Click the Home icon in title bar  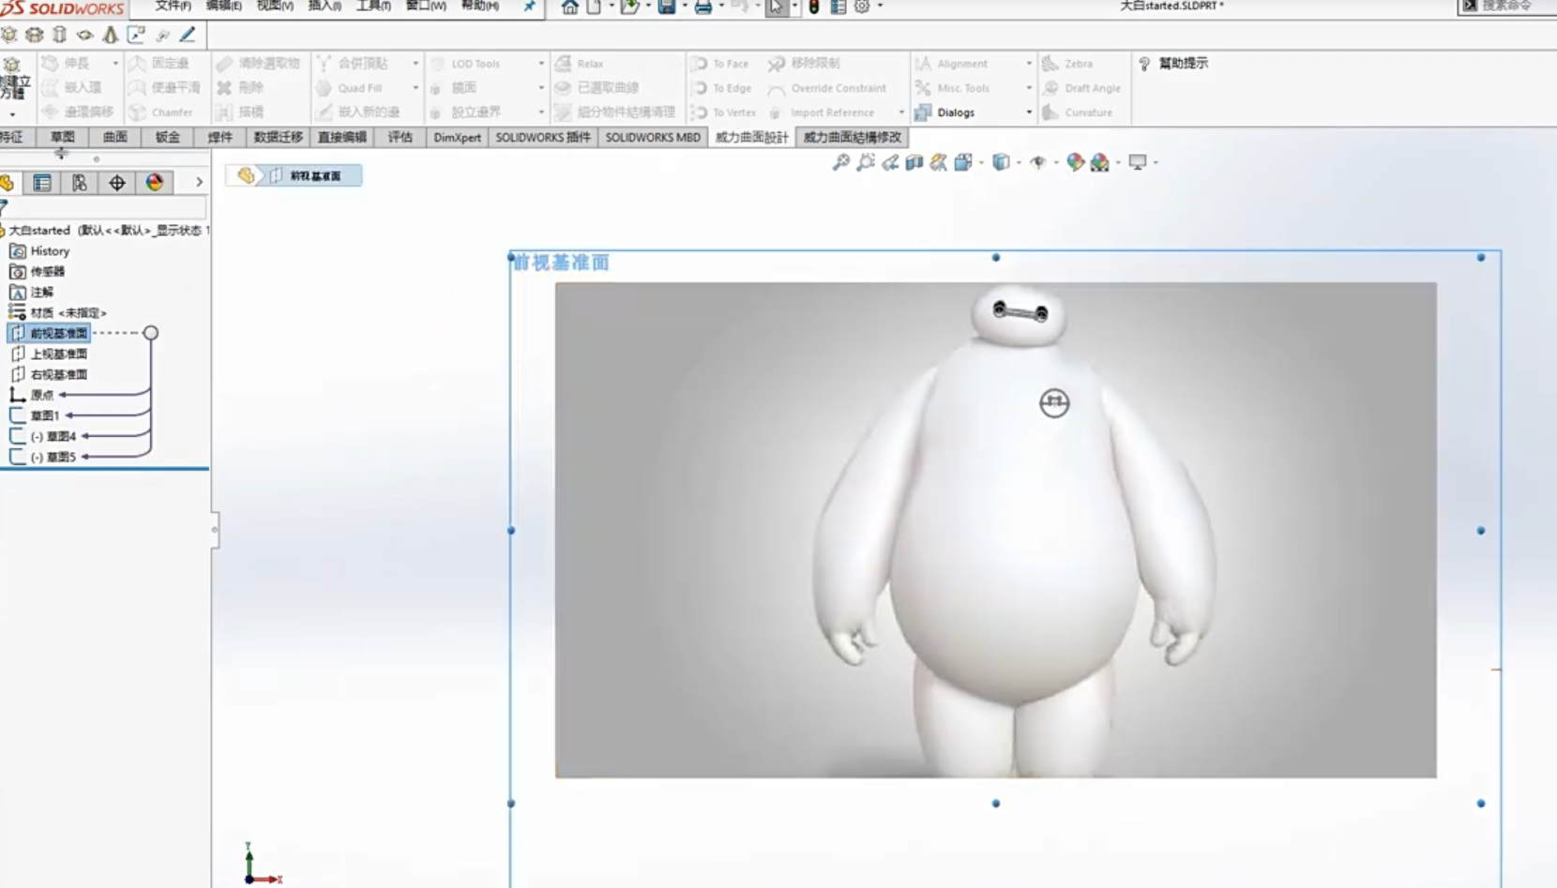(569, 7)
